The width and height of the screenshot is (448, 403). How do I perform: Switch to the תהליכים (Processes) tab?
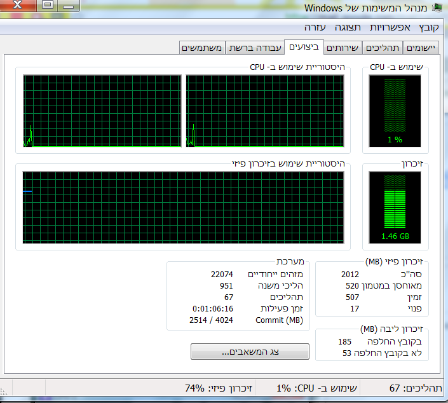(x=383, y=48)
